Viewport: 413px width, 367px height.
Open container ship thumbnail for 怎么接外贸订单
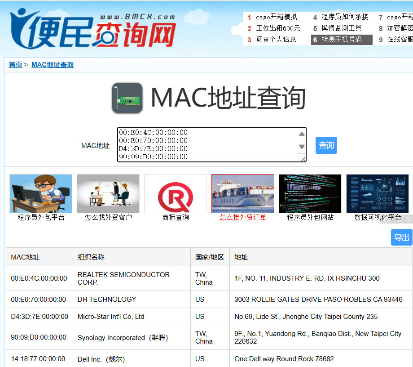coord(243,193)
